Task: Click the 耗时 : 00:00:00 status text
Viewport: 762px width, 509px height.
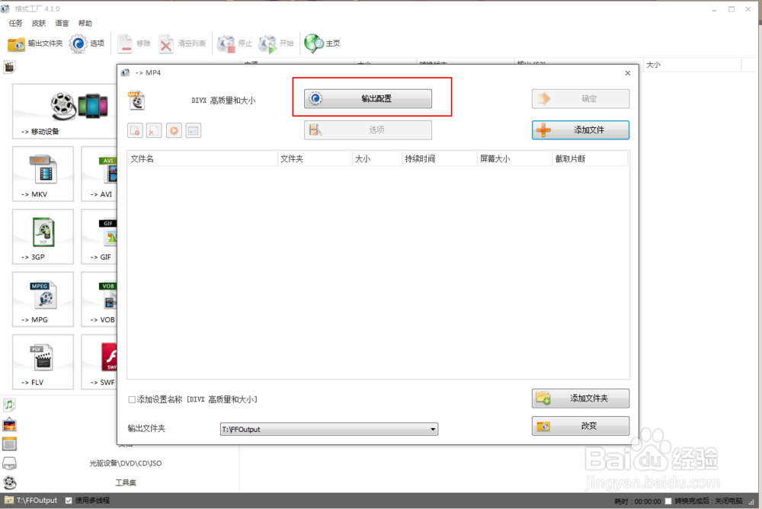Action: click(637, 501)
